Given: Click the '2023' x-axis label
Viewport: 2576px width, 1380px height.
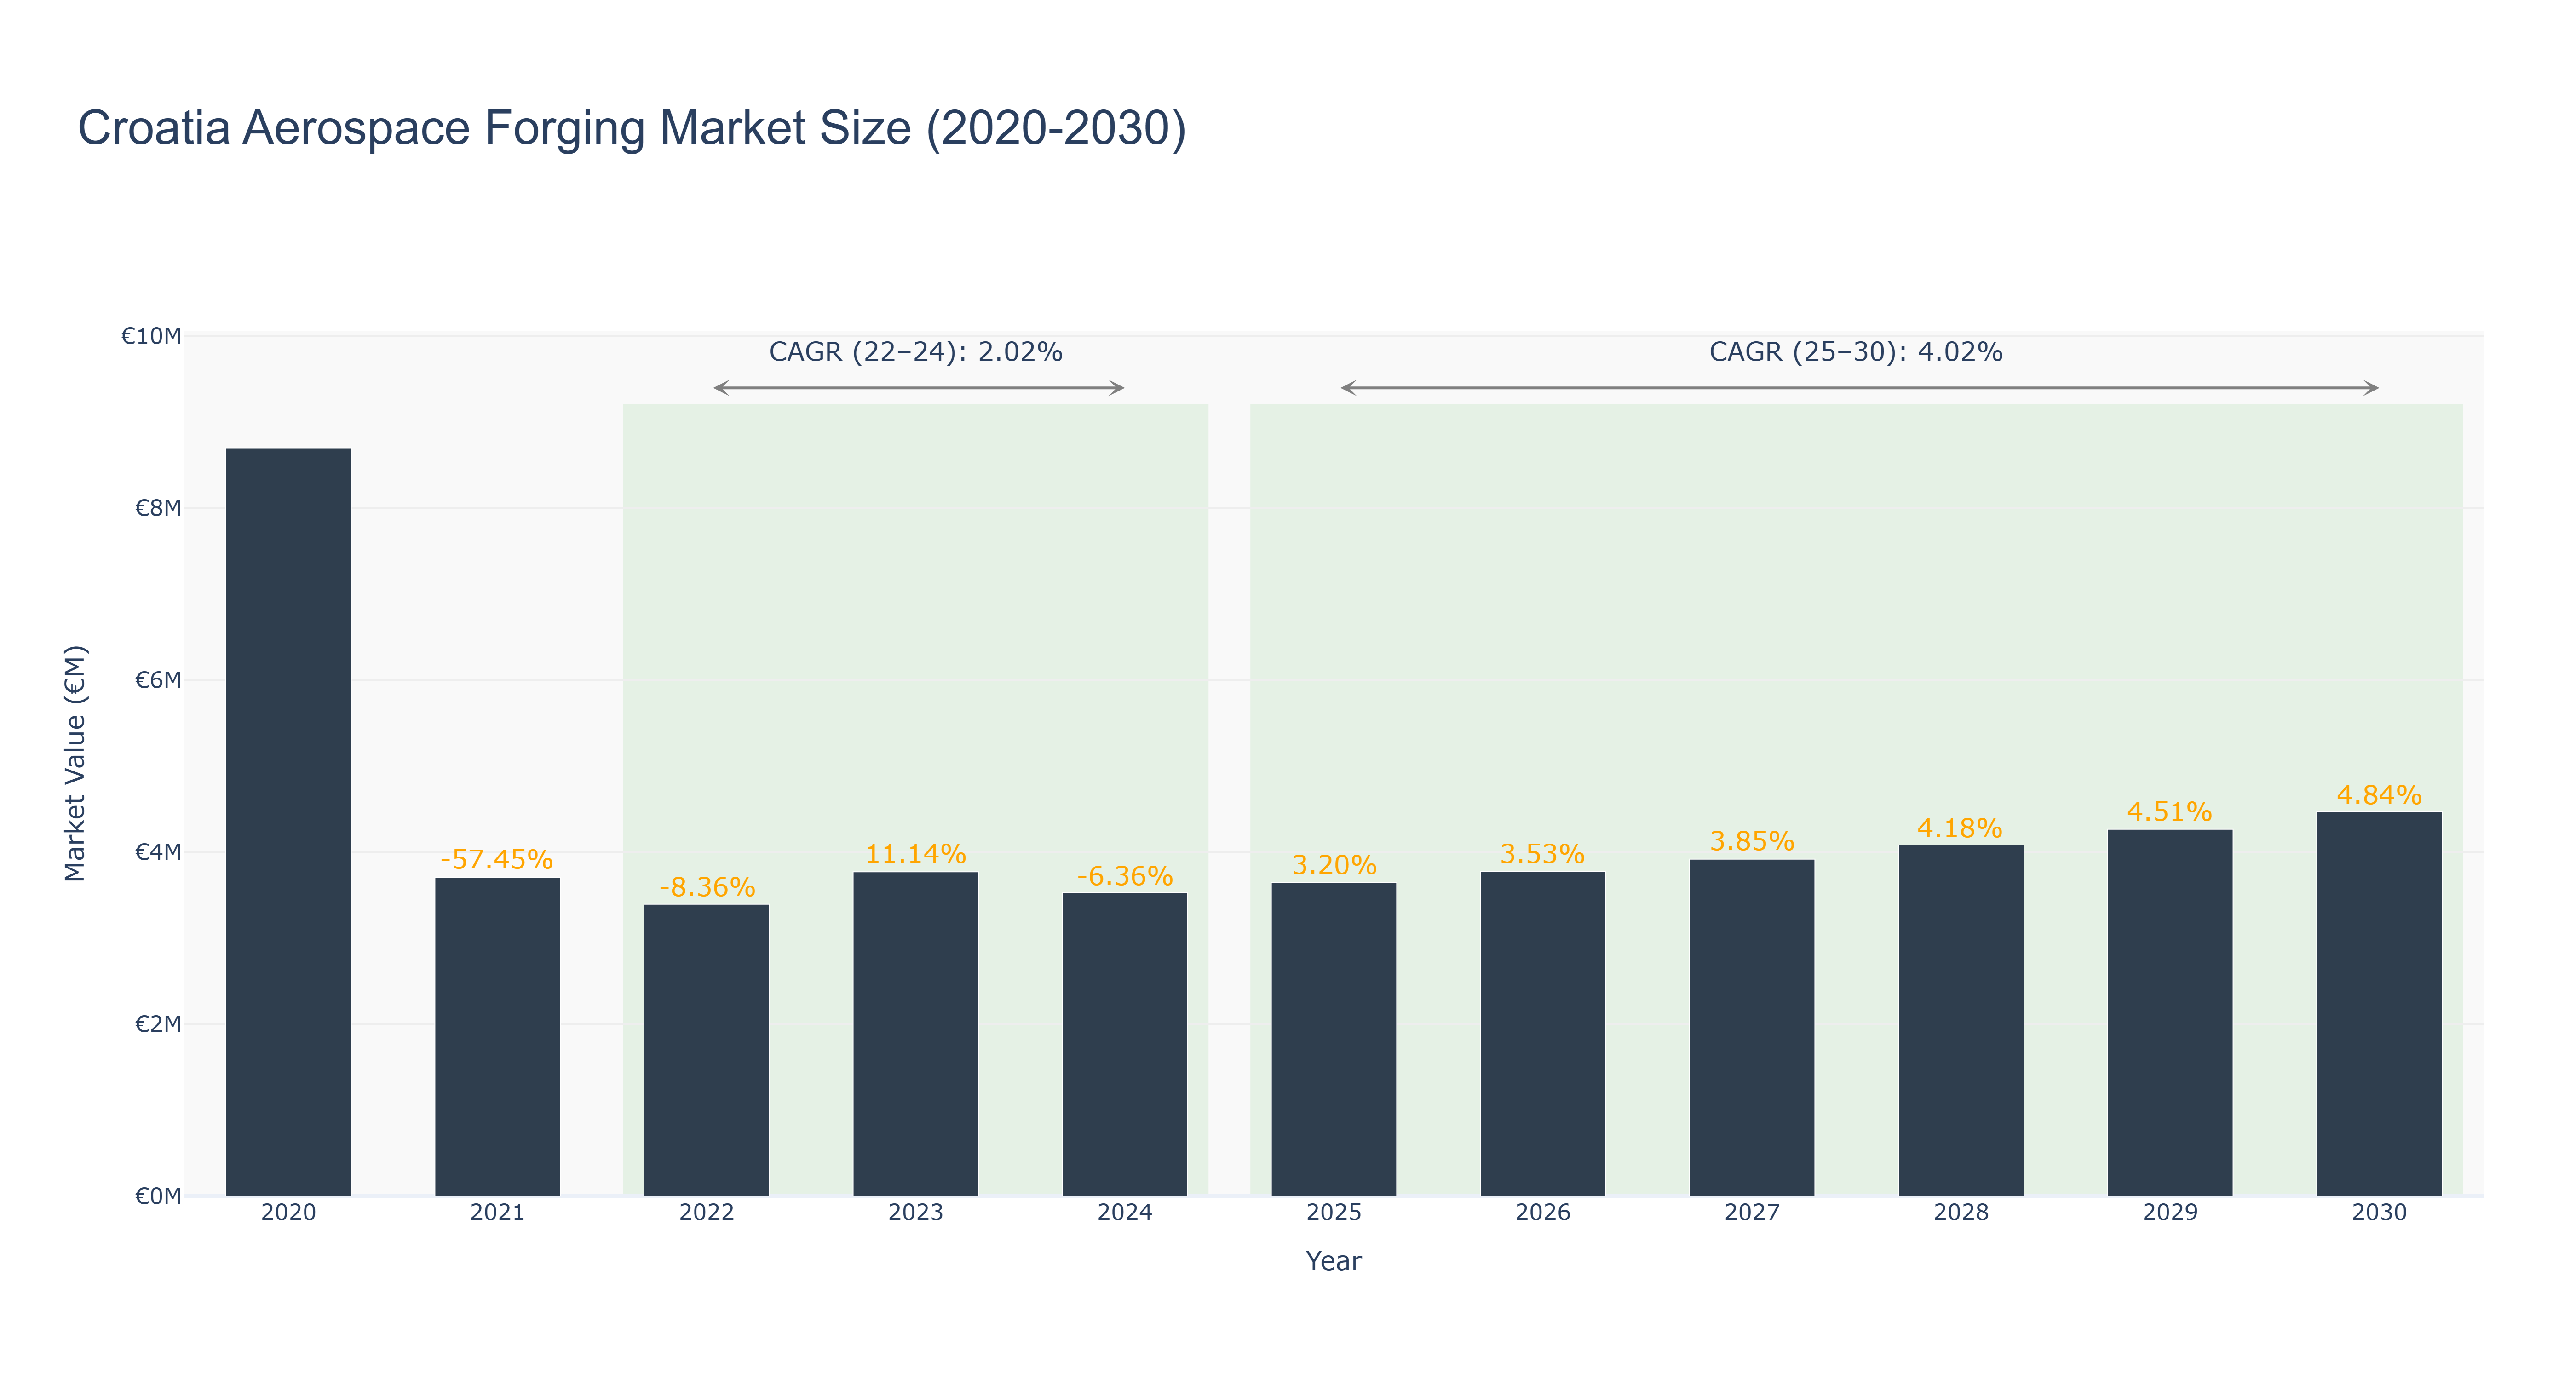Looking at the screenshot, I should coord(915,1213).
